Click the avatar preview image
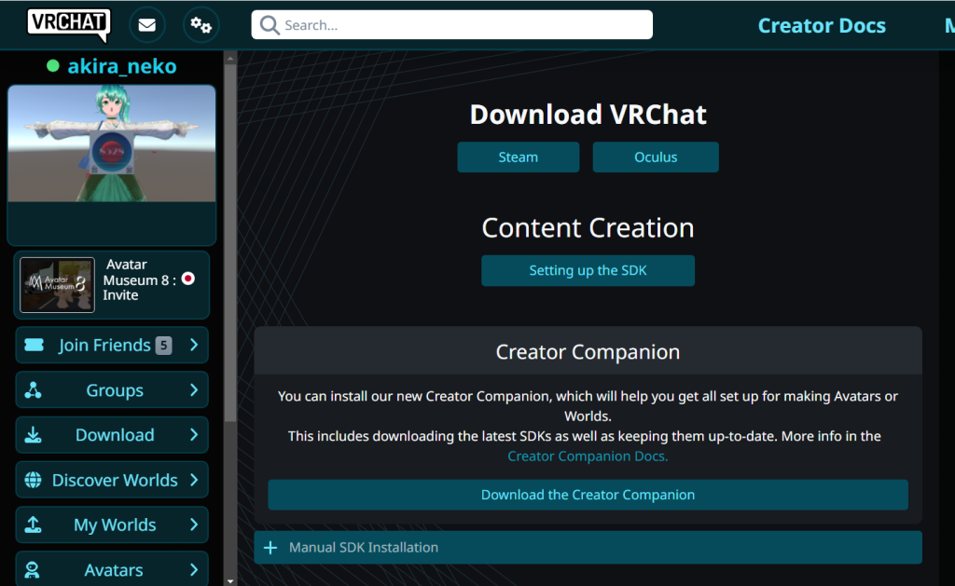 [x=112, y=143]
